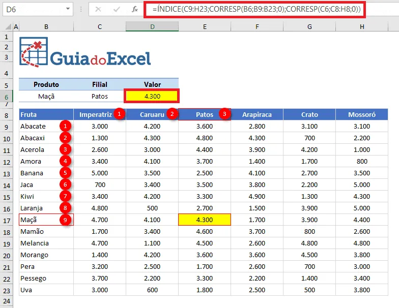Click the Patos cell under Filial
Viewport: 399px width, 308px height.
[100, 97]
